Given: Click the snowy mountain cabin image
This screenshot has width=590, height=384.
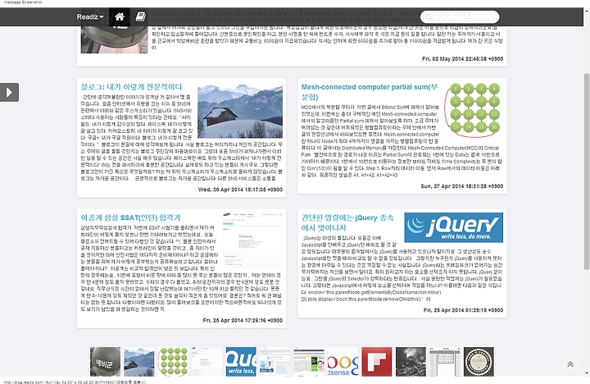Looking at the screenshot, I should 240,111.
